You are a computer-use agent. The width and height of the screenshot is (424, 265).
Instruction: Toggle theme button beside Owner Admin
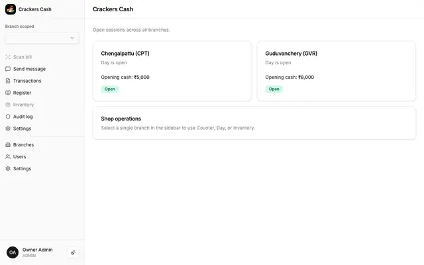coord(73,252)
